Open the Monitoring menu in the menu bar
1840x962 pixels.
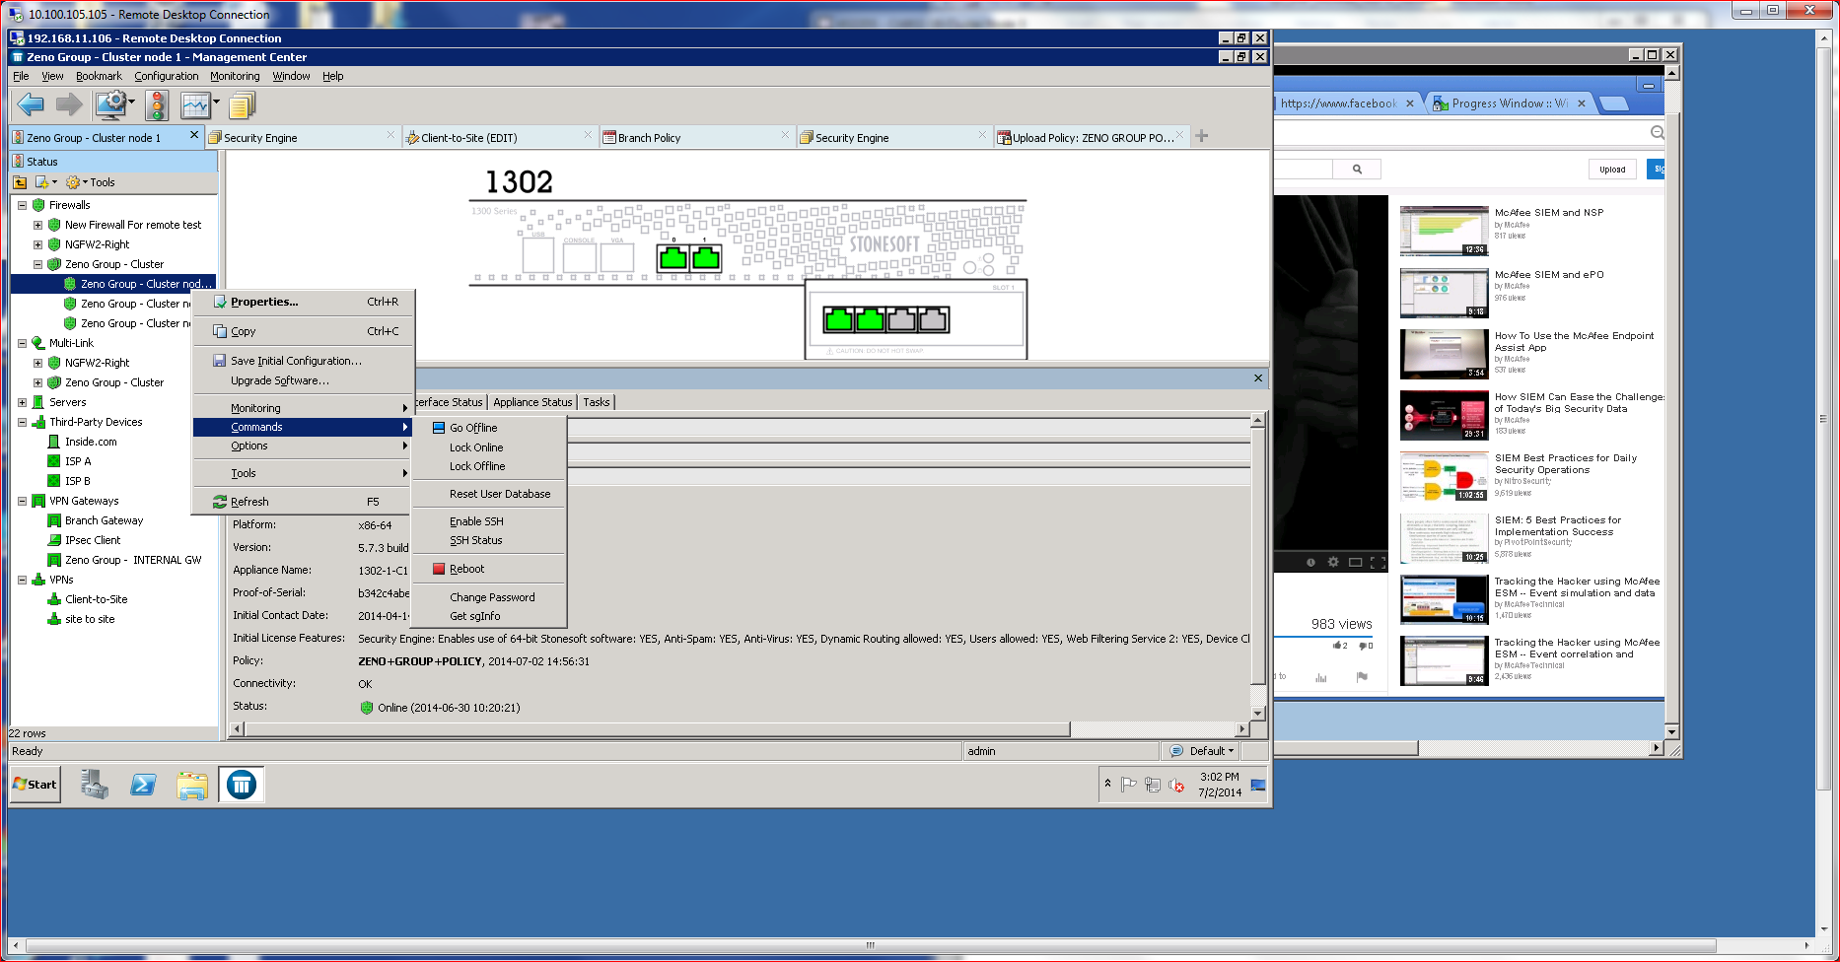tap(235, 76)
